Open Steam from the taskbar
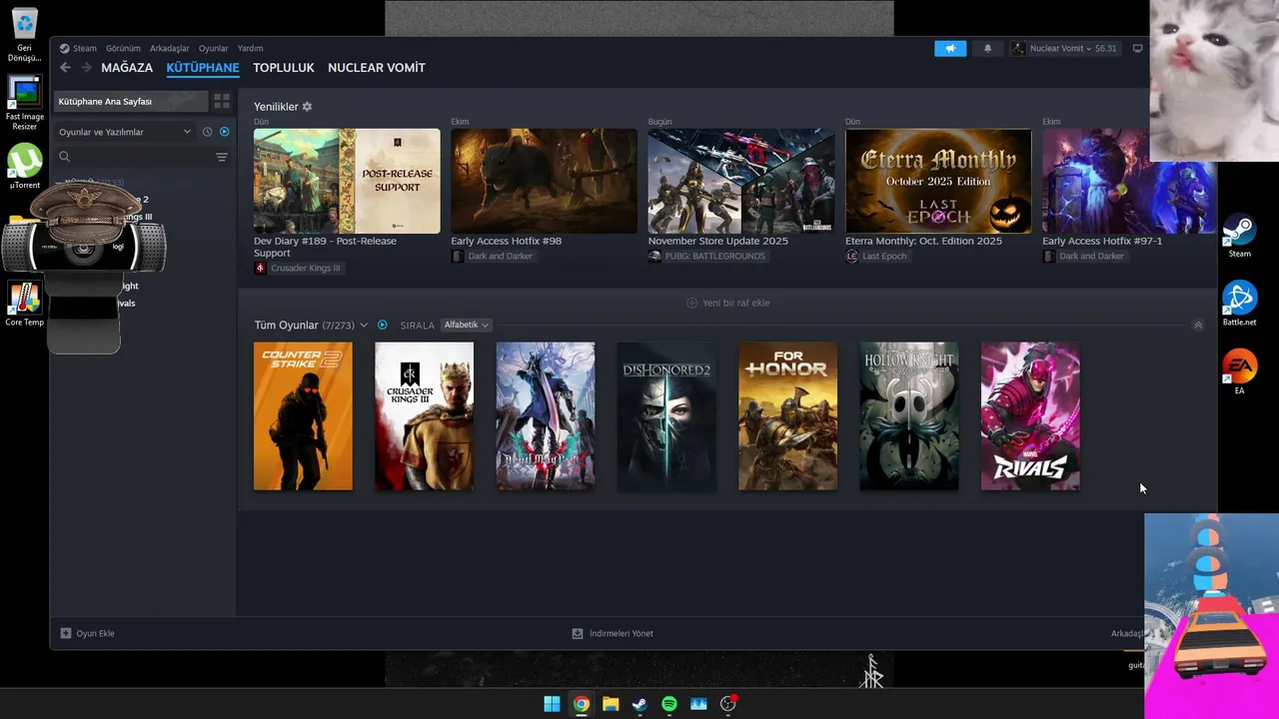This screenshot has width=1279, height=719. pyautogui.click(x=639, y=704)
